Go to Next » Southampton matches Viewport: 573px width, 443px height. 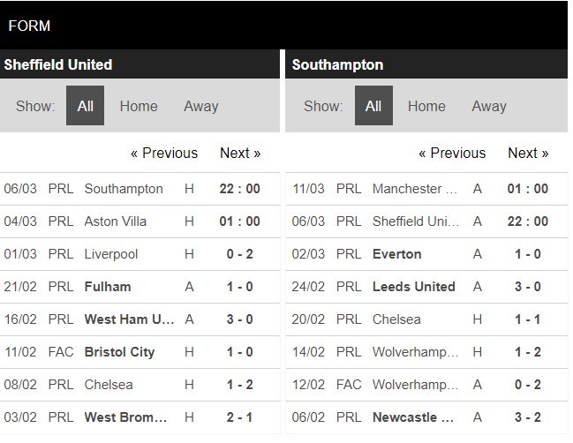(x=528, y=153)
